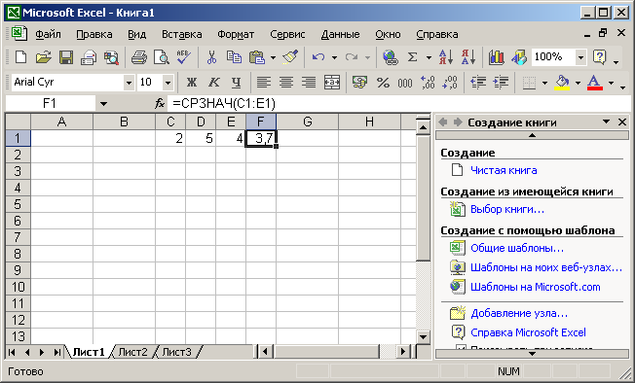Open the Paste options dropdown arrow
The width and height of the screenshot is (635, 383).
coord(273,57)
